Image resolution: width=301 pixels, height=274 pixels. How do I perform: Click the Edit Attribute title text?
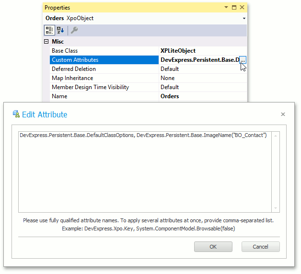pos(45,114)
